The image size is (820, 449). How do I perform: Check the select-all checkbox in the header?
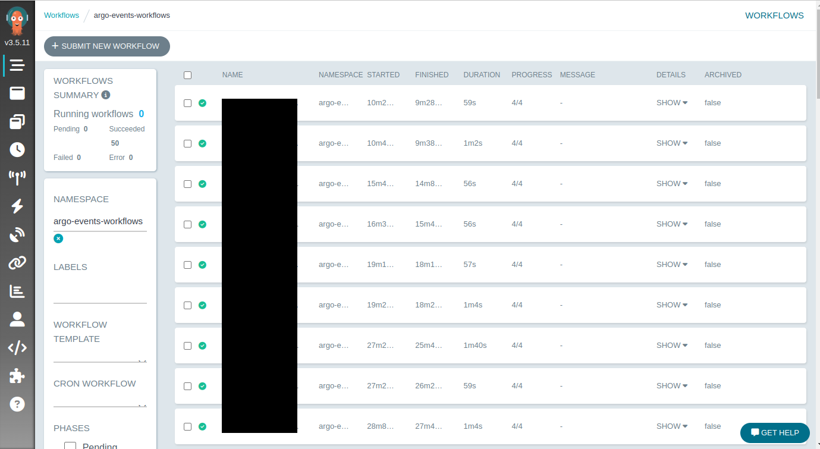tap(187, 75)
